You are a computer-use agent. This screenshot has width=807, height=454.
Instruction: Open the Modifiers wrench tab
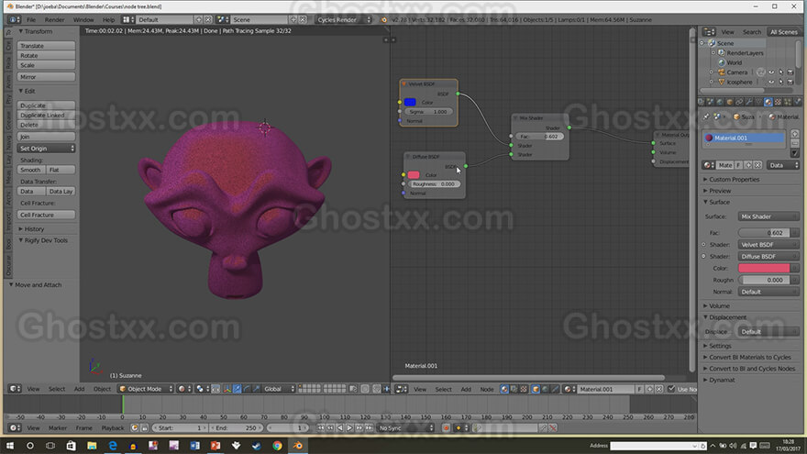(x=749, y=102)
